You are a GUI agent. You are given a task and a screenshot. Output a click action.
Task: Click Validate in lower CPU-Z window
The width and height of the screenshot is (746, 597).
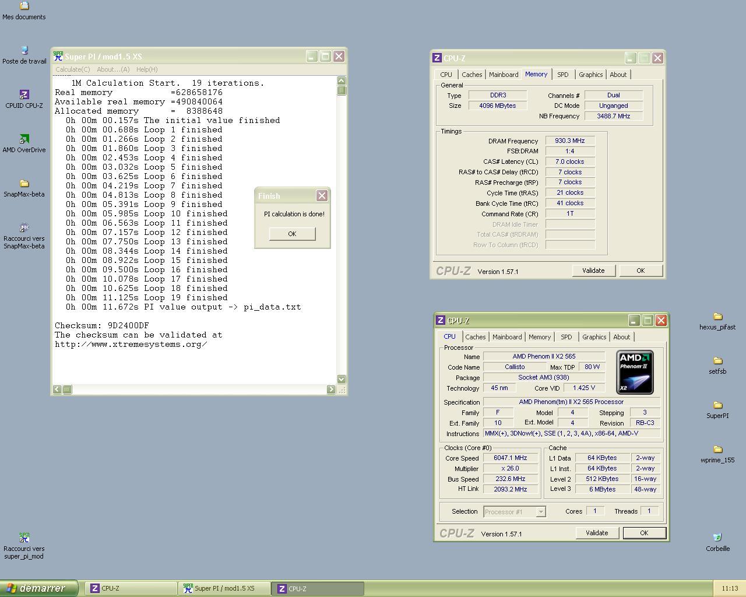597,533
